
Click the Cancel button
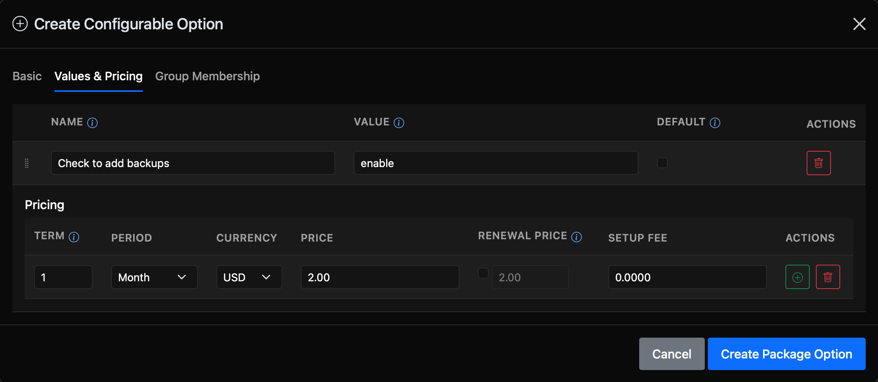672,354
